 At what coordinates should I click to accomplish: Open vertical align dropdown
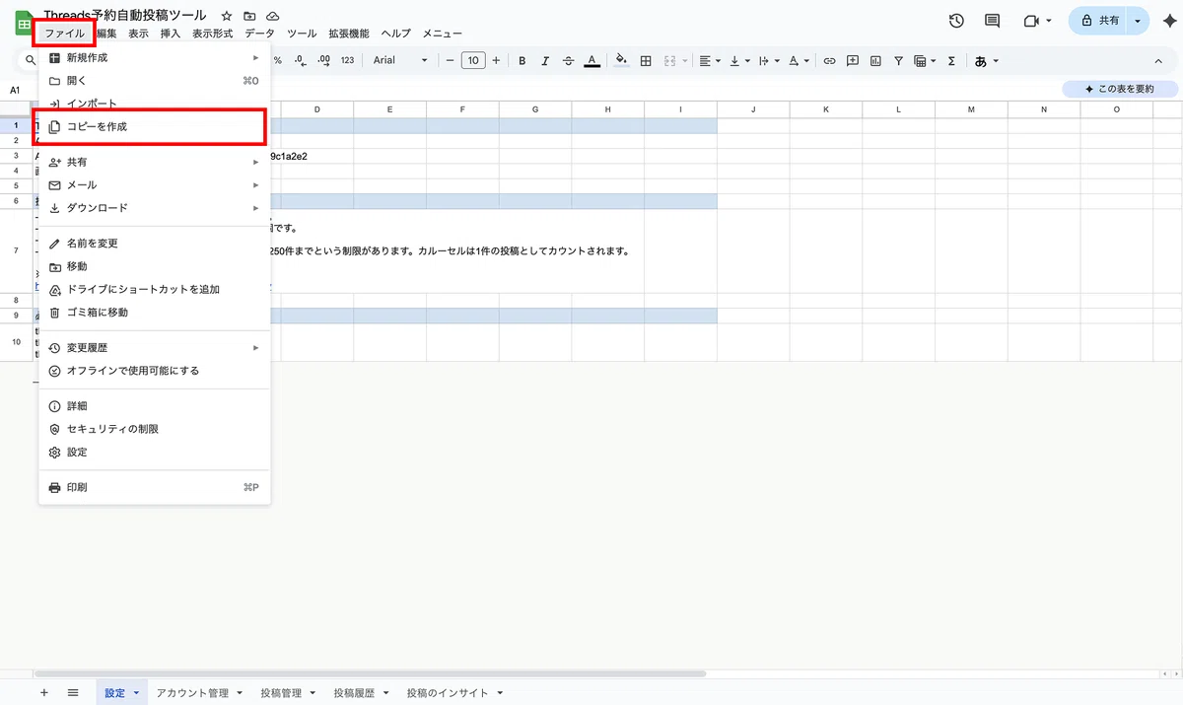(x=739, y=60)
